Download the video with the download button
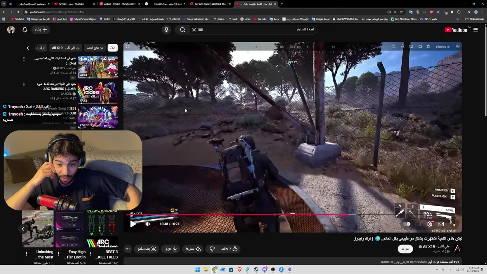 (171, 249)
